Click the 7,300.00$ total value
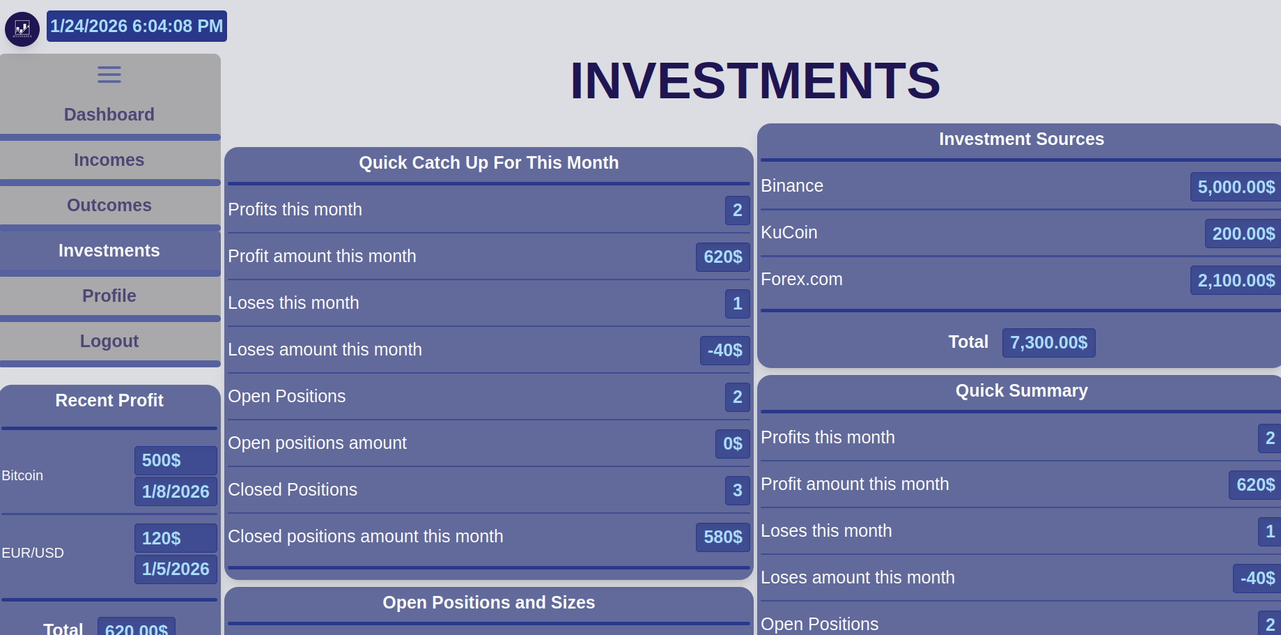 (x=1048, y=343)
